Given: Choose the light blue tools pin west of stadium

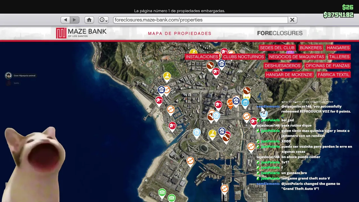Looking at the screenshot, I should (x=197, y=132).
